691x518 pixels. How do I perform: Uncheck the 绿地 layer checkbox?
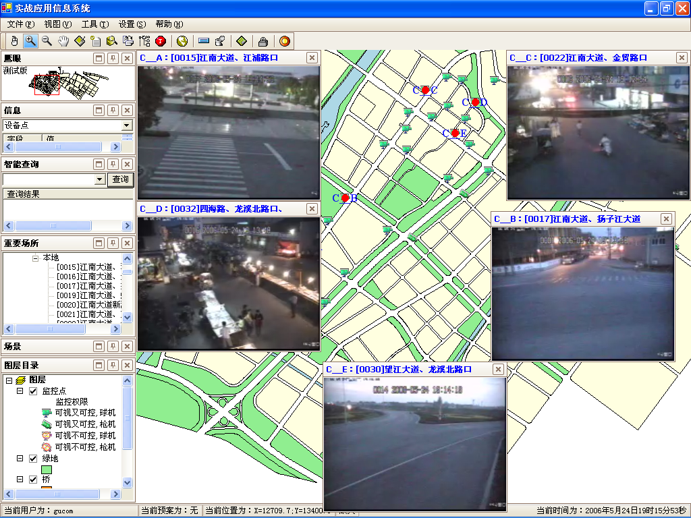33,459
